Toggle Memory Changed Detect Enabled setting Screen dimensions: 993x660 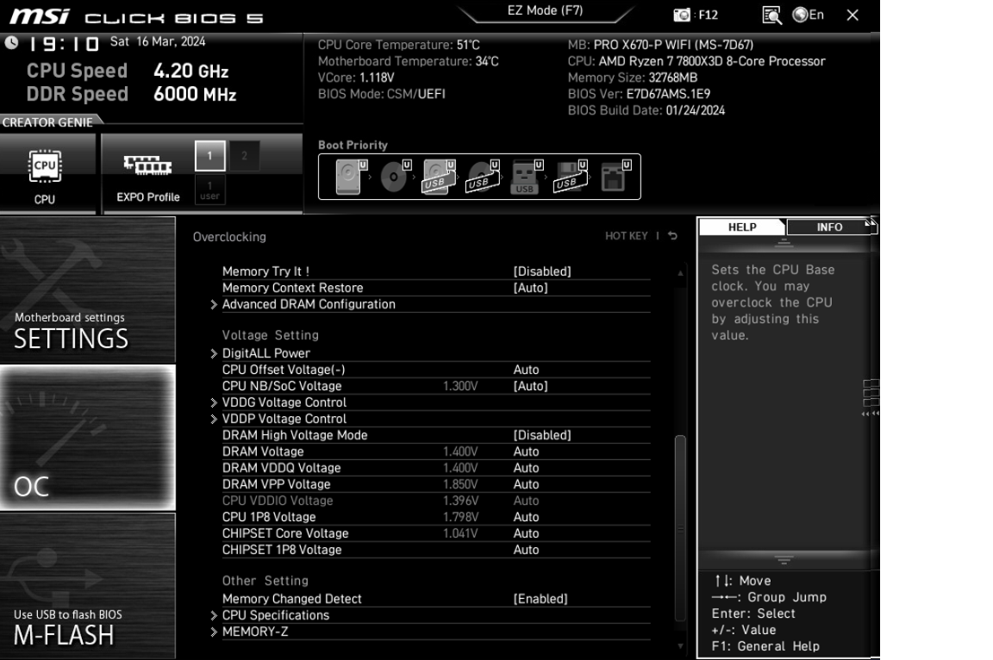(x=540, y=599)
